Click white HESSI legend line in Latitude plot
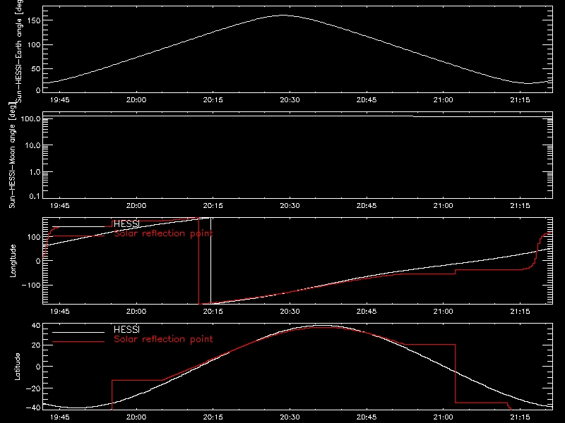The width and height of the screenshot is (565, 423). point(78,332)
